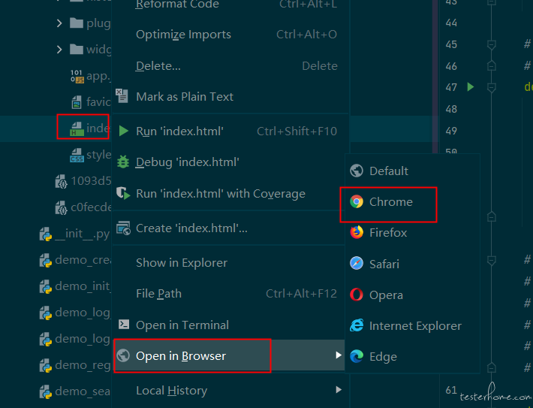Click the Opera browser icon

click(357, 295)
